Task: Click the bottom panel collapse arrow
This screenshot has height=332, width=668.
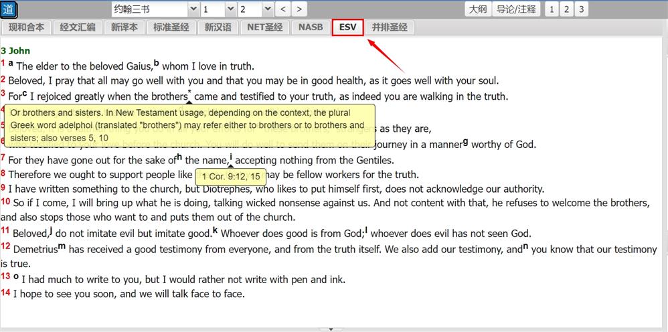Action: pyautogui.click(x=331, y=329)
